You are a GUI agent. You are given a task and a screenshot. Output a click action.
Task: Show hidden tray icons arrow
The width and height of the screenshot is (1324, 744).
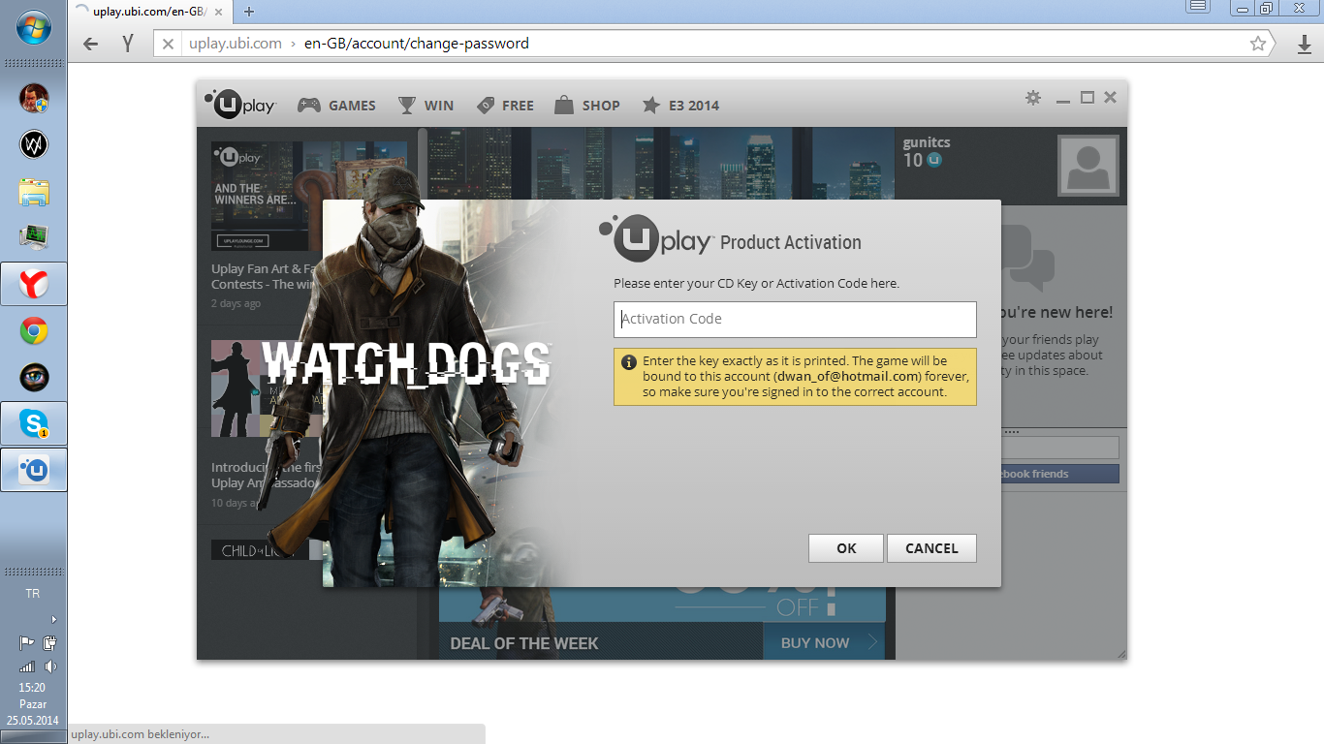tap(53, 619)
